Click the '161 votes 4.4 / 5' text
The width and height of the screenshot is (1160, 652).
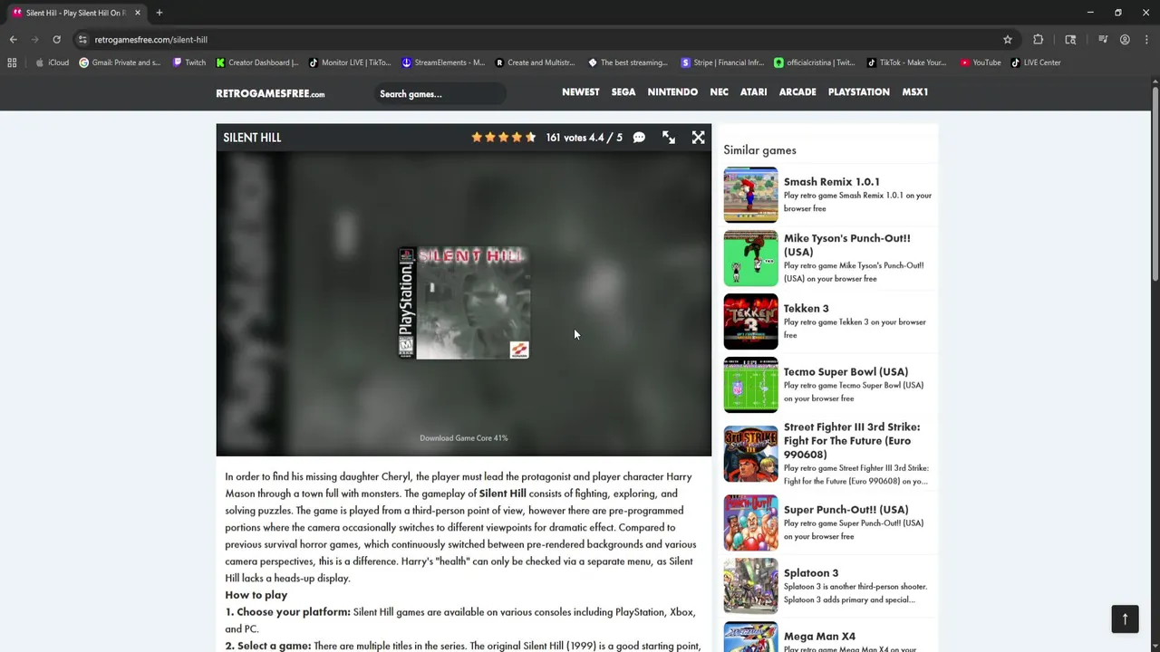point(585,138)
